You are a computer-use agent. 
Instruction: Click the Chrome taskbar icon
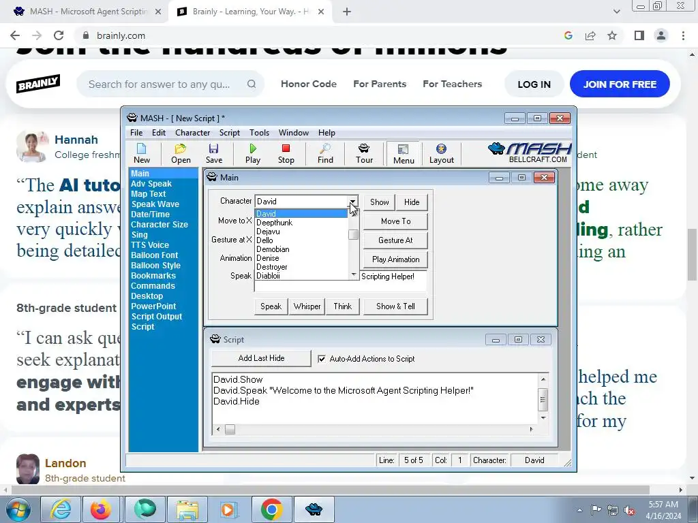(x=272, y=509)
